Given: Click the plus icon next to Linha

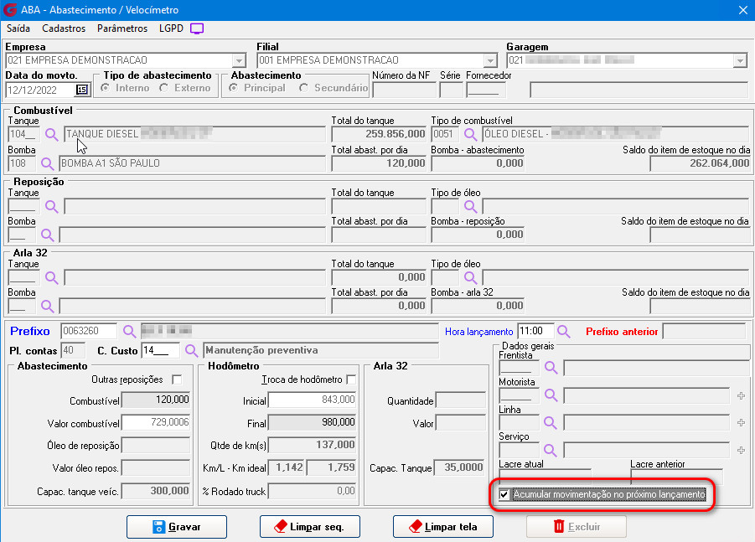Looking at the screenshot, I should point(741,422).
